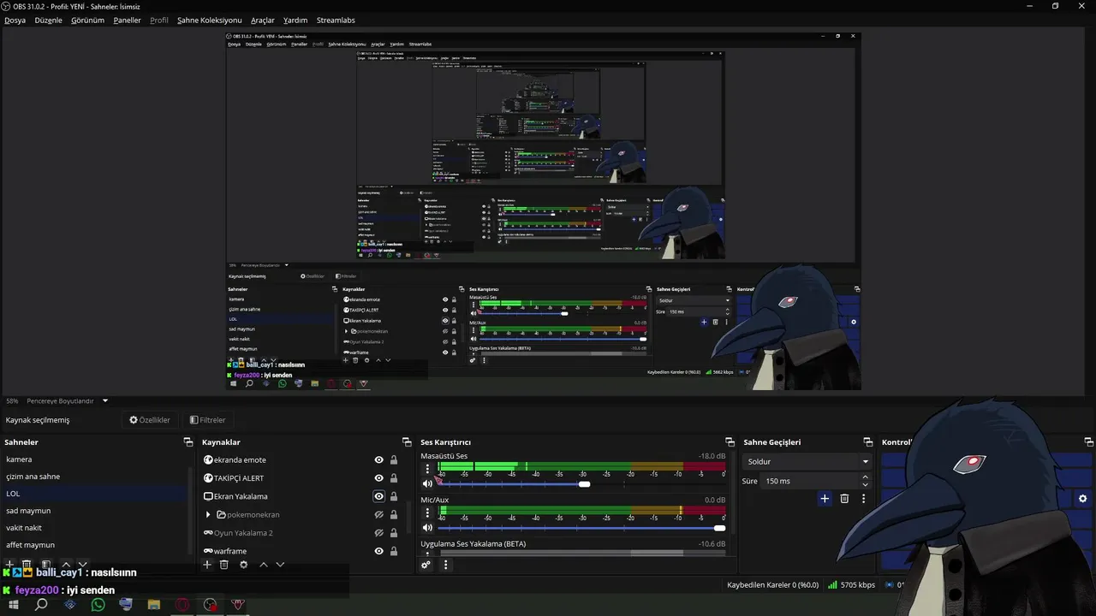Show the Oyun Yakalama 2 source

(378, 533)
